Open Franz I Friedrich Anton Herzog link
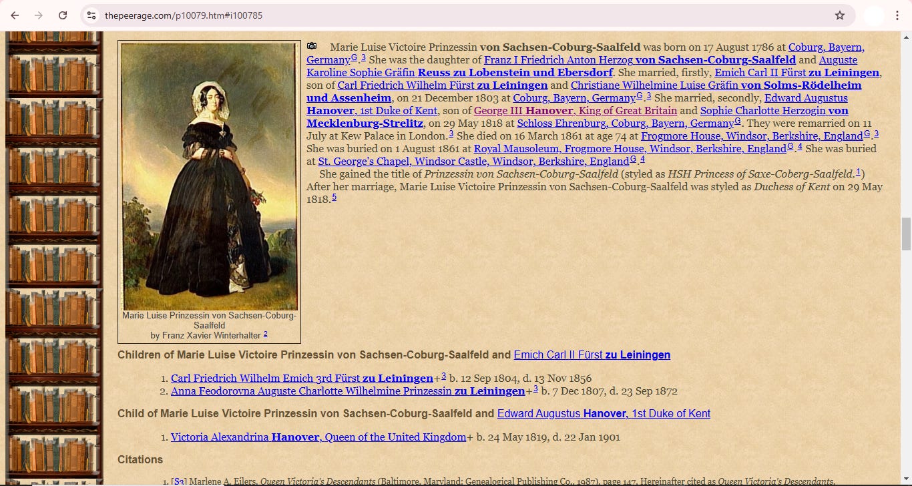This screenshot has width=912, height=486. click(640, 59)
